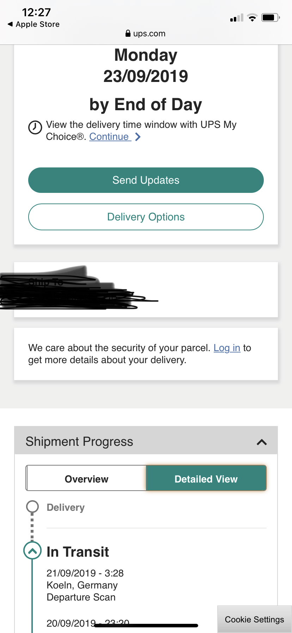Tap the Send Updates button
Screen dimensions: 292x633
[146, 180]
